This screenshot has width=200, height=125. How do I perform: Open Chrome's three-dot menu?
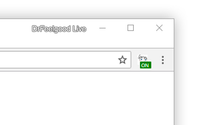162,60
